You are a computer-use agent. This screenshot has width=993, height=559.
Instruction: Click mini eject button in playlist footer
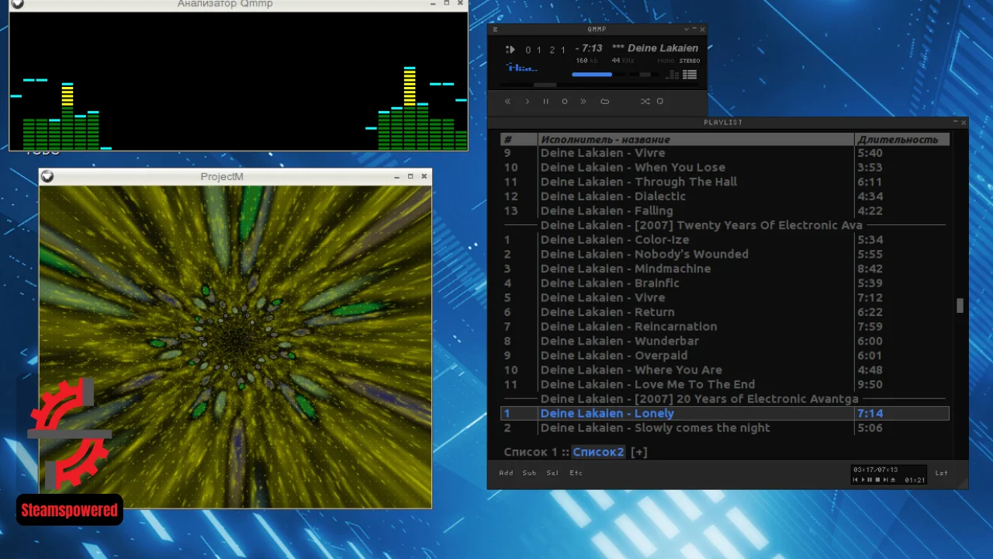(x=893, y=480)
